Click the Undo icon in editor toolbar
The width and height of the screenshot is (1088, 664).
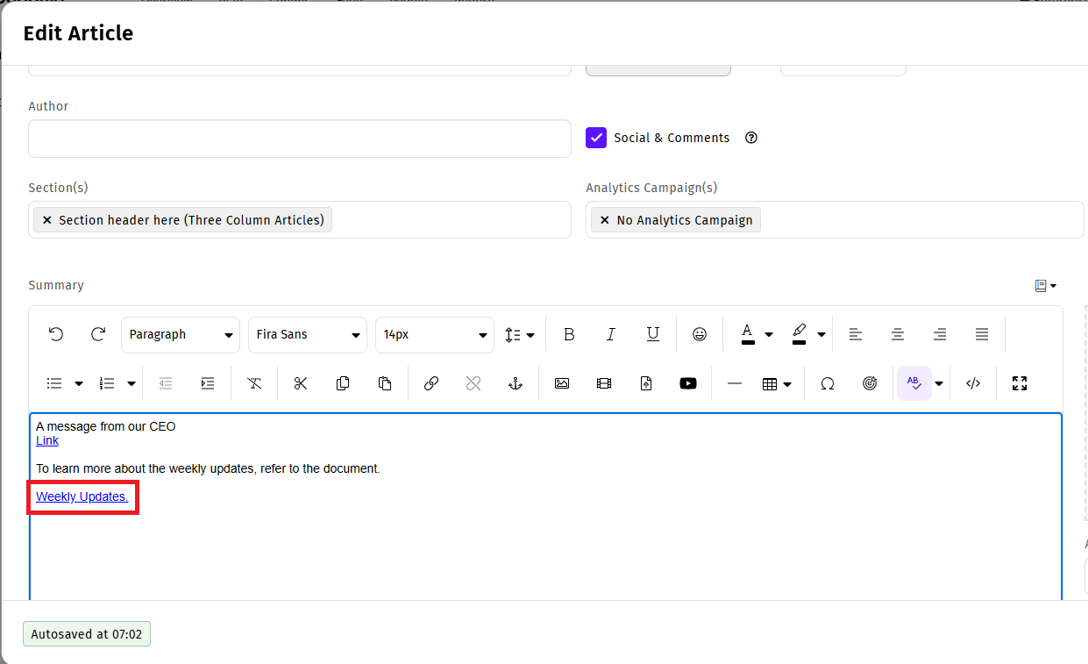56,334
